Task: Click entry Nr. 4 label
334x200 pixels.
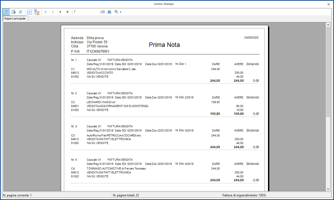Action: coord(74,160)
